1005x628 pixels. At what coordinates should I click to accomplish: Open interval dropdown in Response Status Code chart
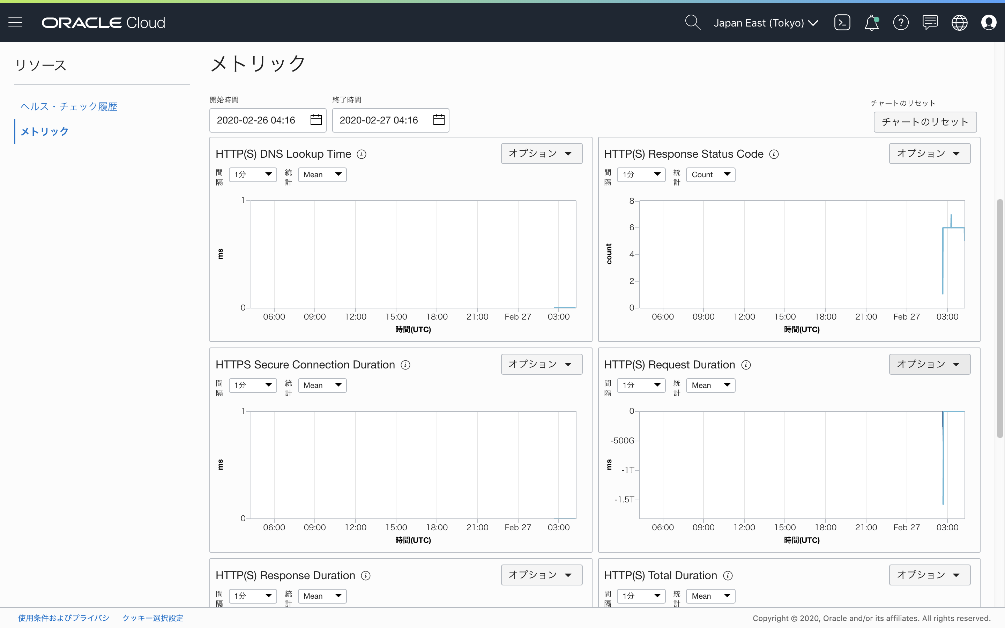(x=641, y=174)
